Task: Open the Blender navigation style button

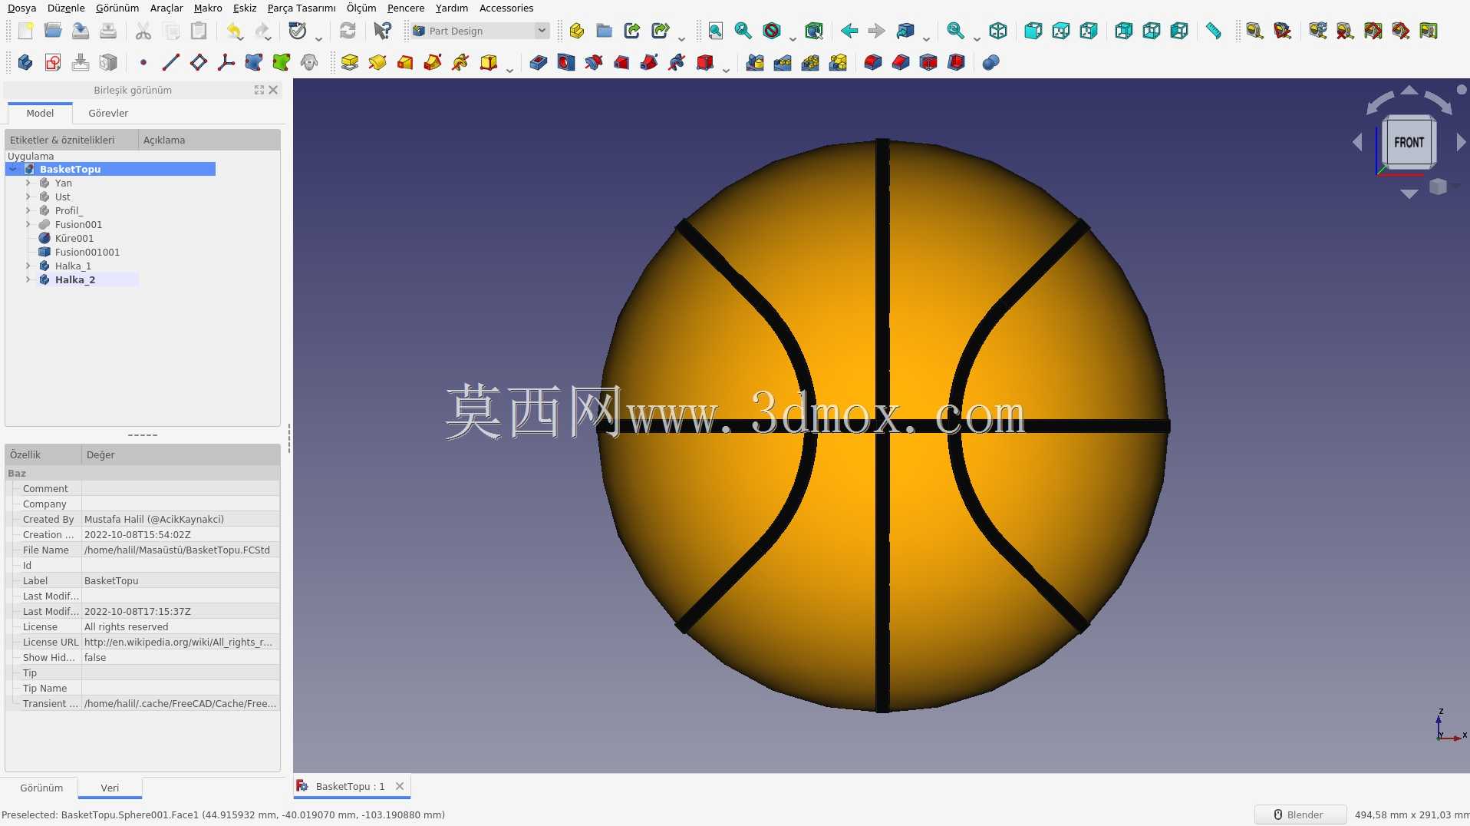Action: coord(1299,814)
